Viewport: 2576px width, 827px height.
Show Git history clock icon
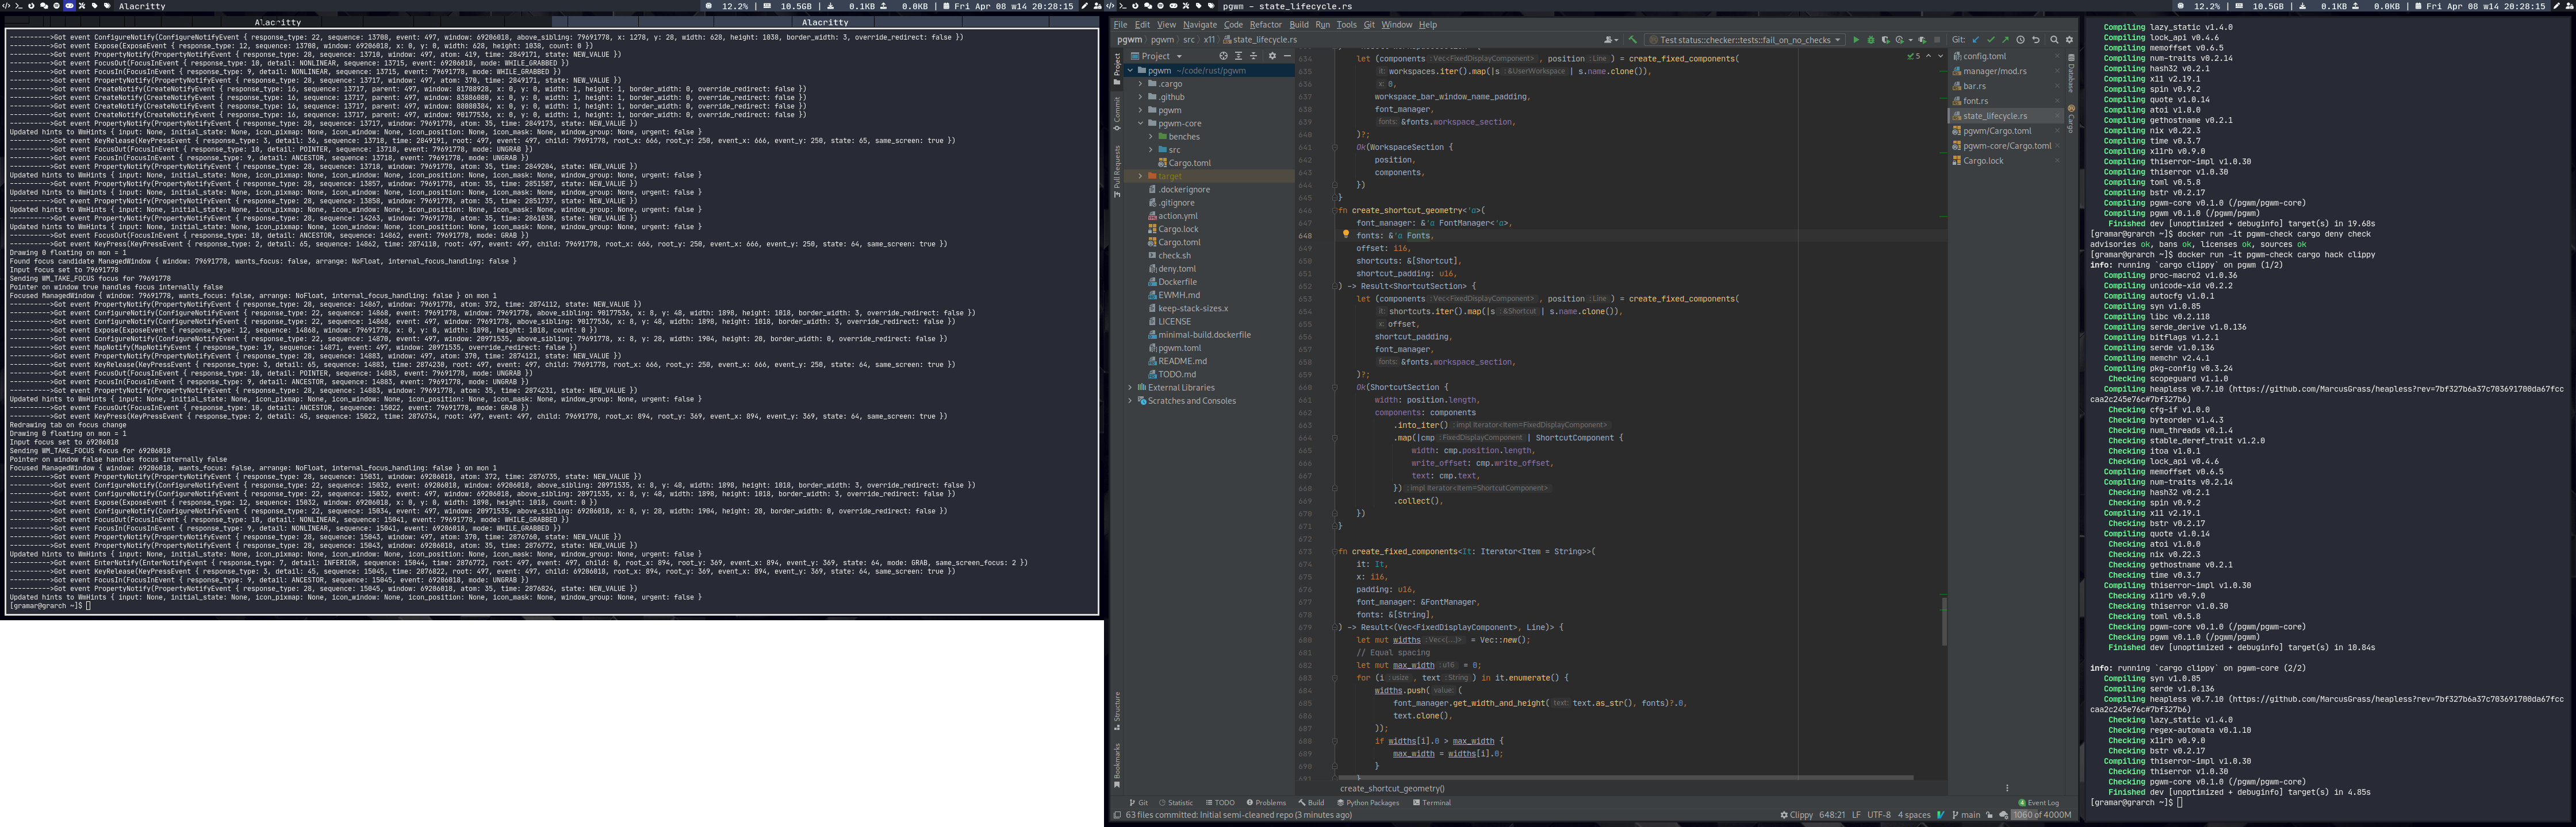(2020, 40)
